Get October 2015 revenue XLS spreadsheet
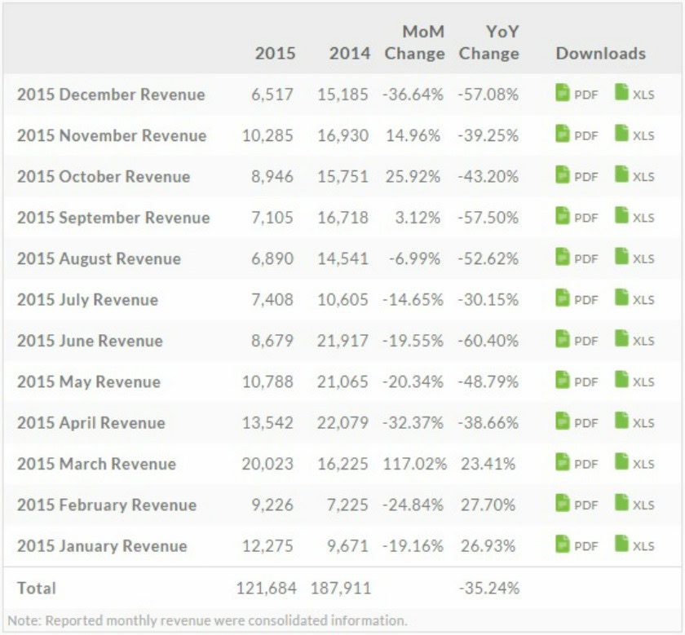The width and height of the screenshot is (685, 635). point(634,176)
